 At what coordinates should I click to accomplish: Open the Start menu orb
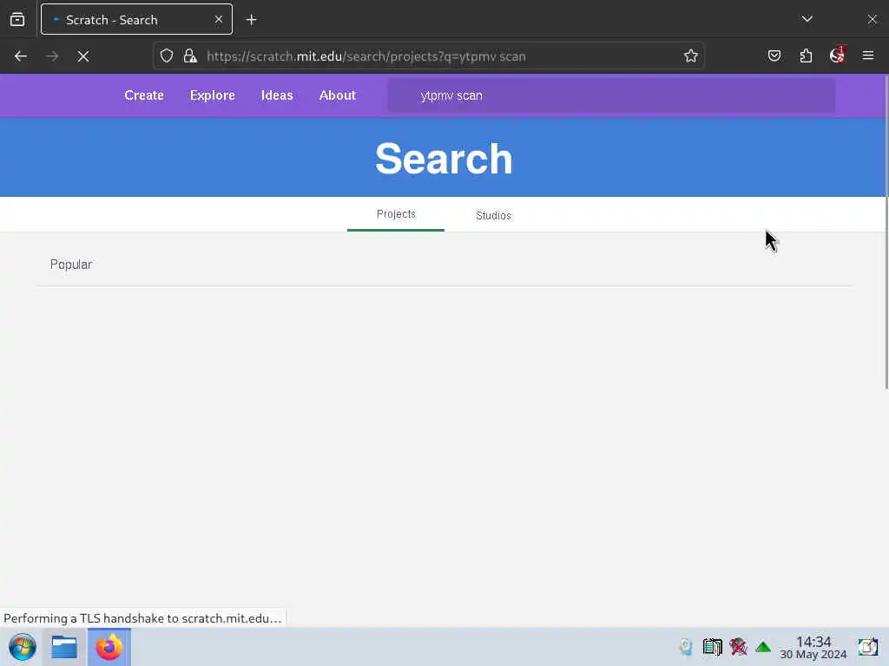point(22,647)
